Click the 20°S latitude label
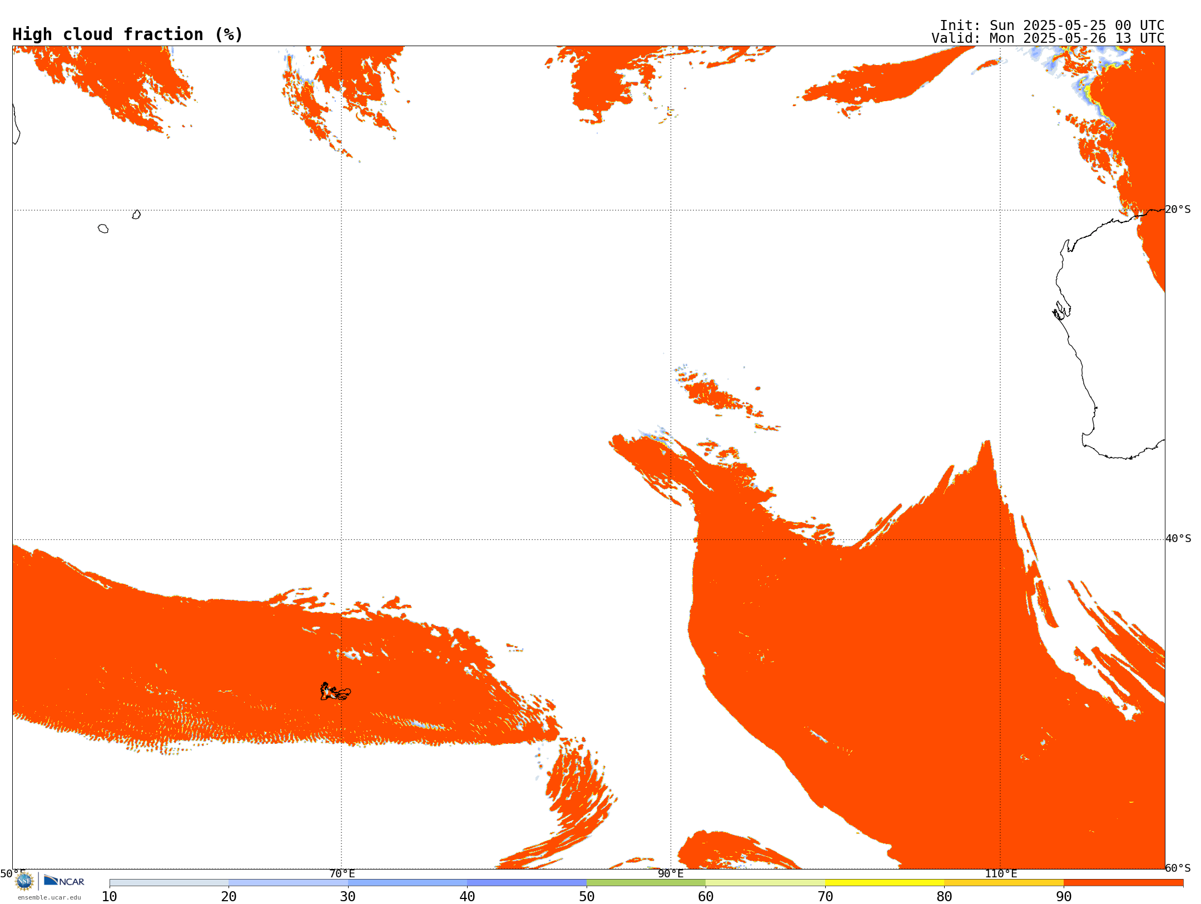This screenshot has height=904, width=1201. point(1178,210)
